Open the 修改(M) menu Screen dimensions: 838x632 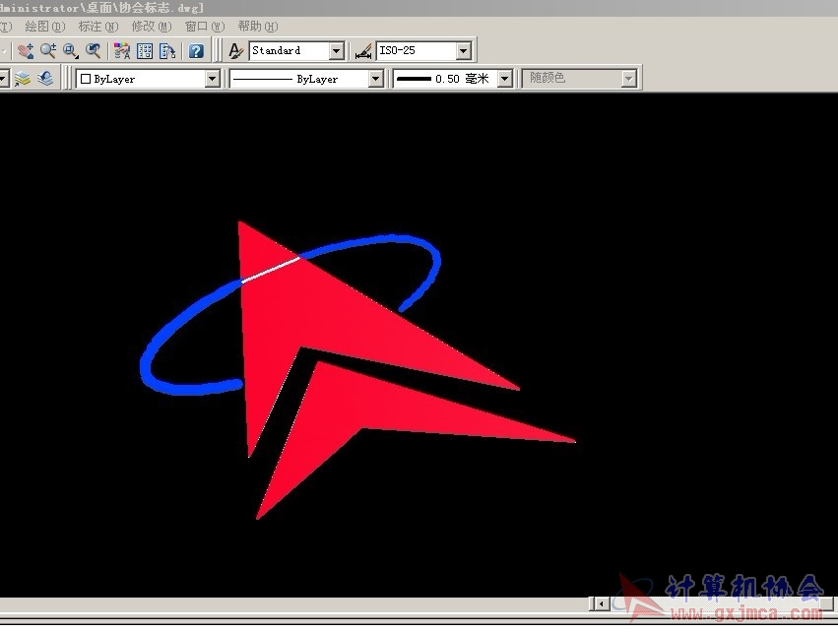(152, 27)
